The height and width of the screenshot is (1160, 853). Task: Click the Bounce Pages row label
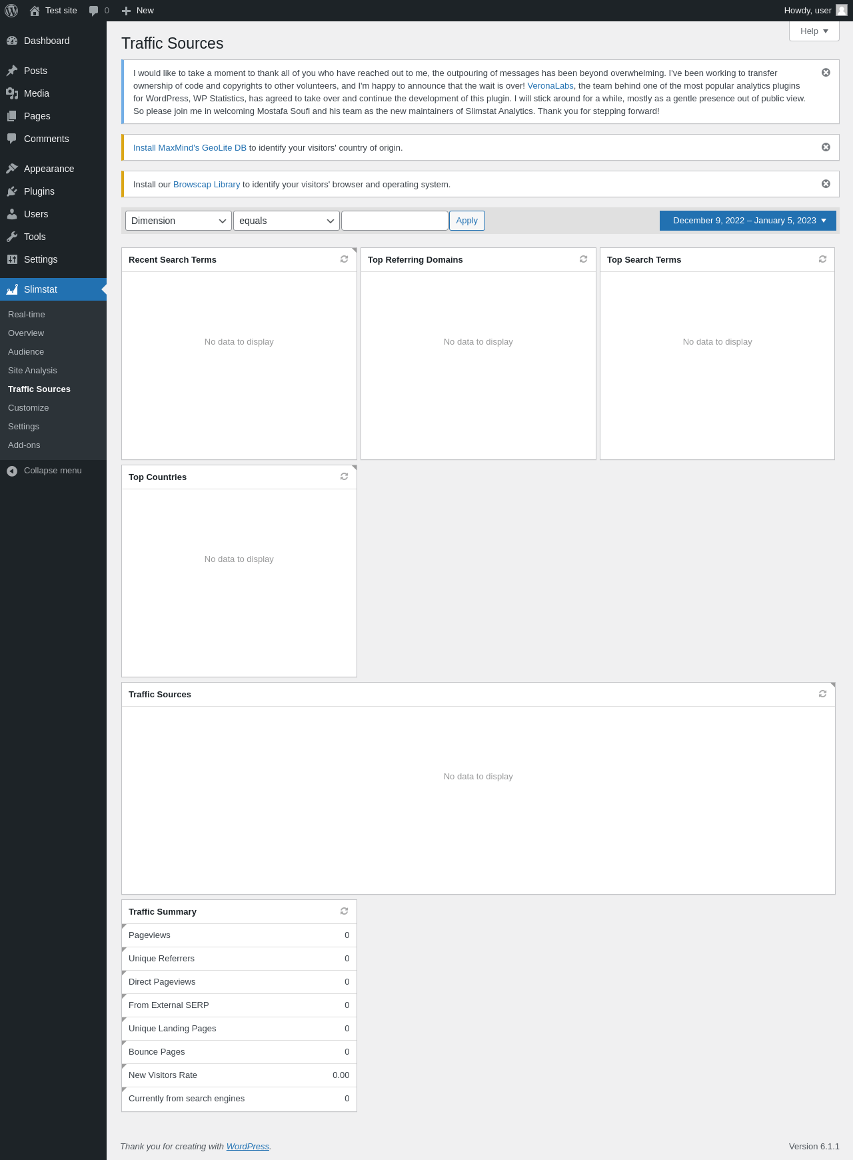click(x=157, y=1052)
